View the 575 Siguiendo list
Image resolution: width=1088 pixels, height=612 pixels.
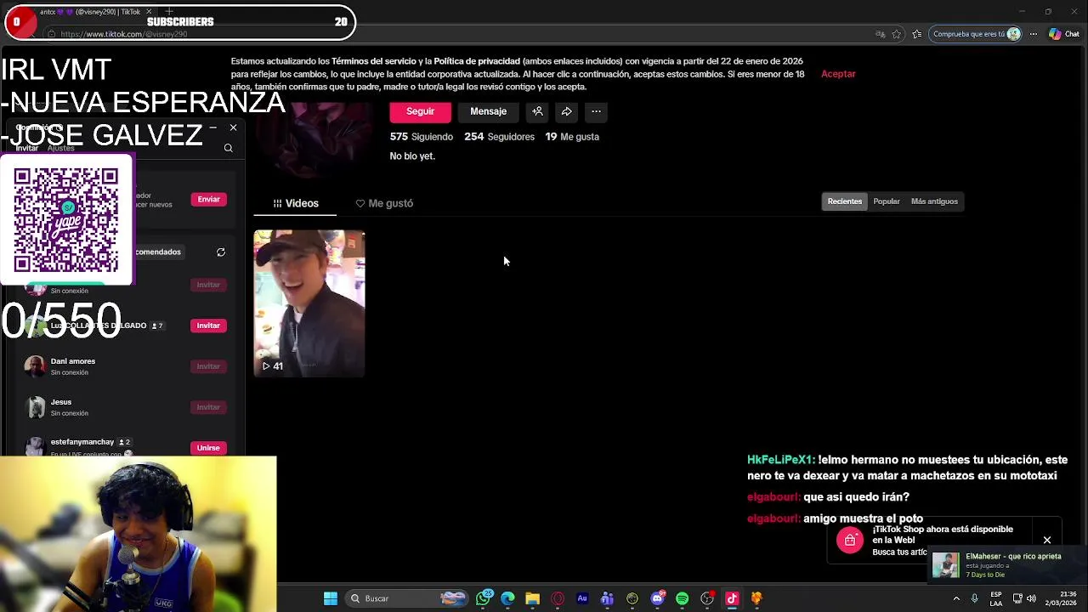tap(422, 137)
